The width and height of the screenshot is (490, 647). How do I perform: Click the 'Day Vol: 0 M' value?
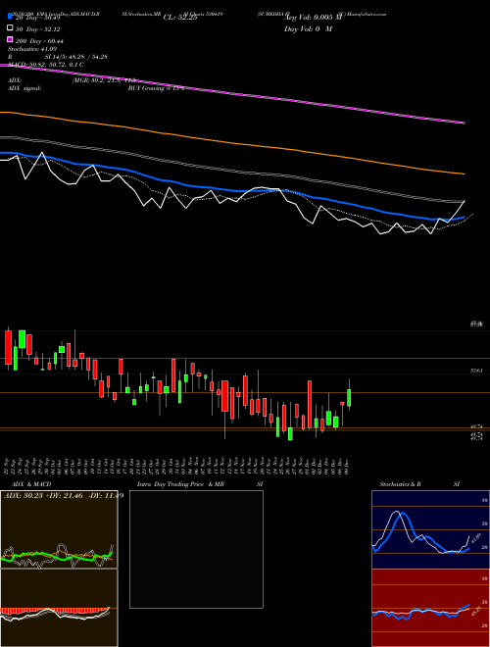click(x=308, y=28)
